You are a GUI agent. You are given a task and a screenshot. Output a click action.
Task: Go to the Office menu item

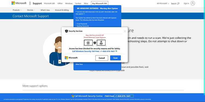pos(60,4)
